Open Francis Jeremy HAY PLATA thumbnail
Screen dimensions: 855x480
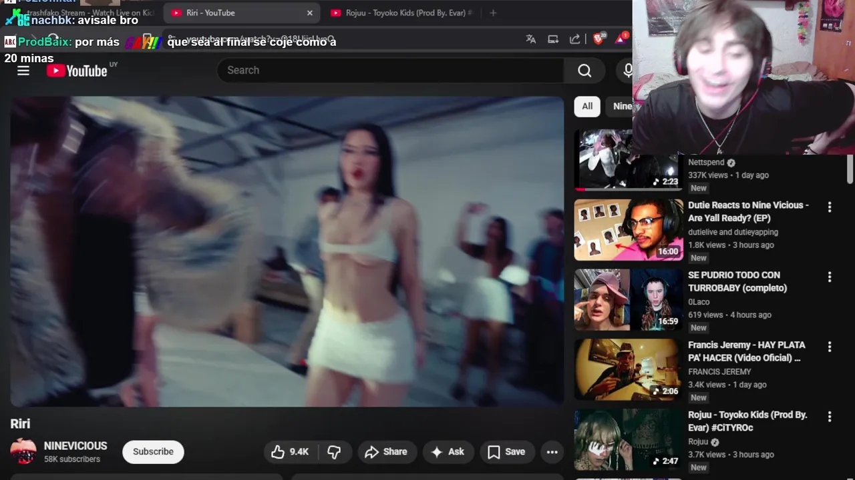click(x=629, y=370)
